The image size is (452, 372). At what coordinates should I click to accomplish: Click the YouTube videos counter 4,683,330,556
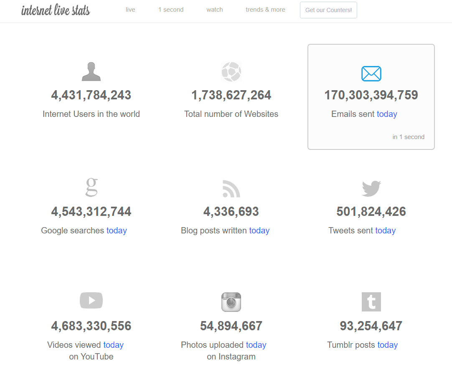tap(91, 326)
